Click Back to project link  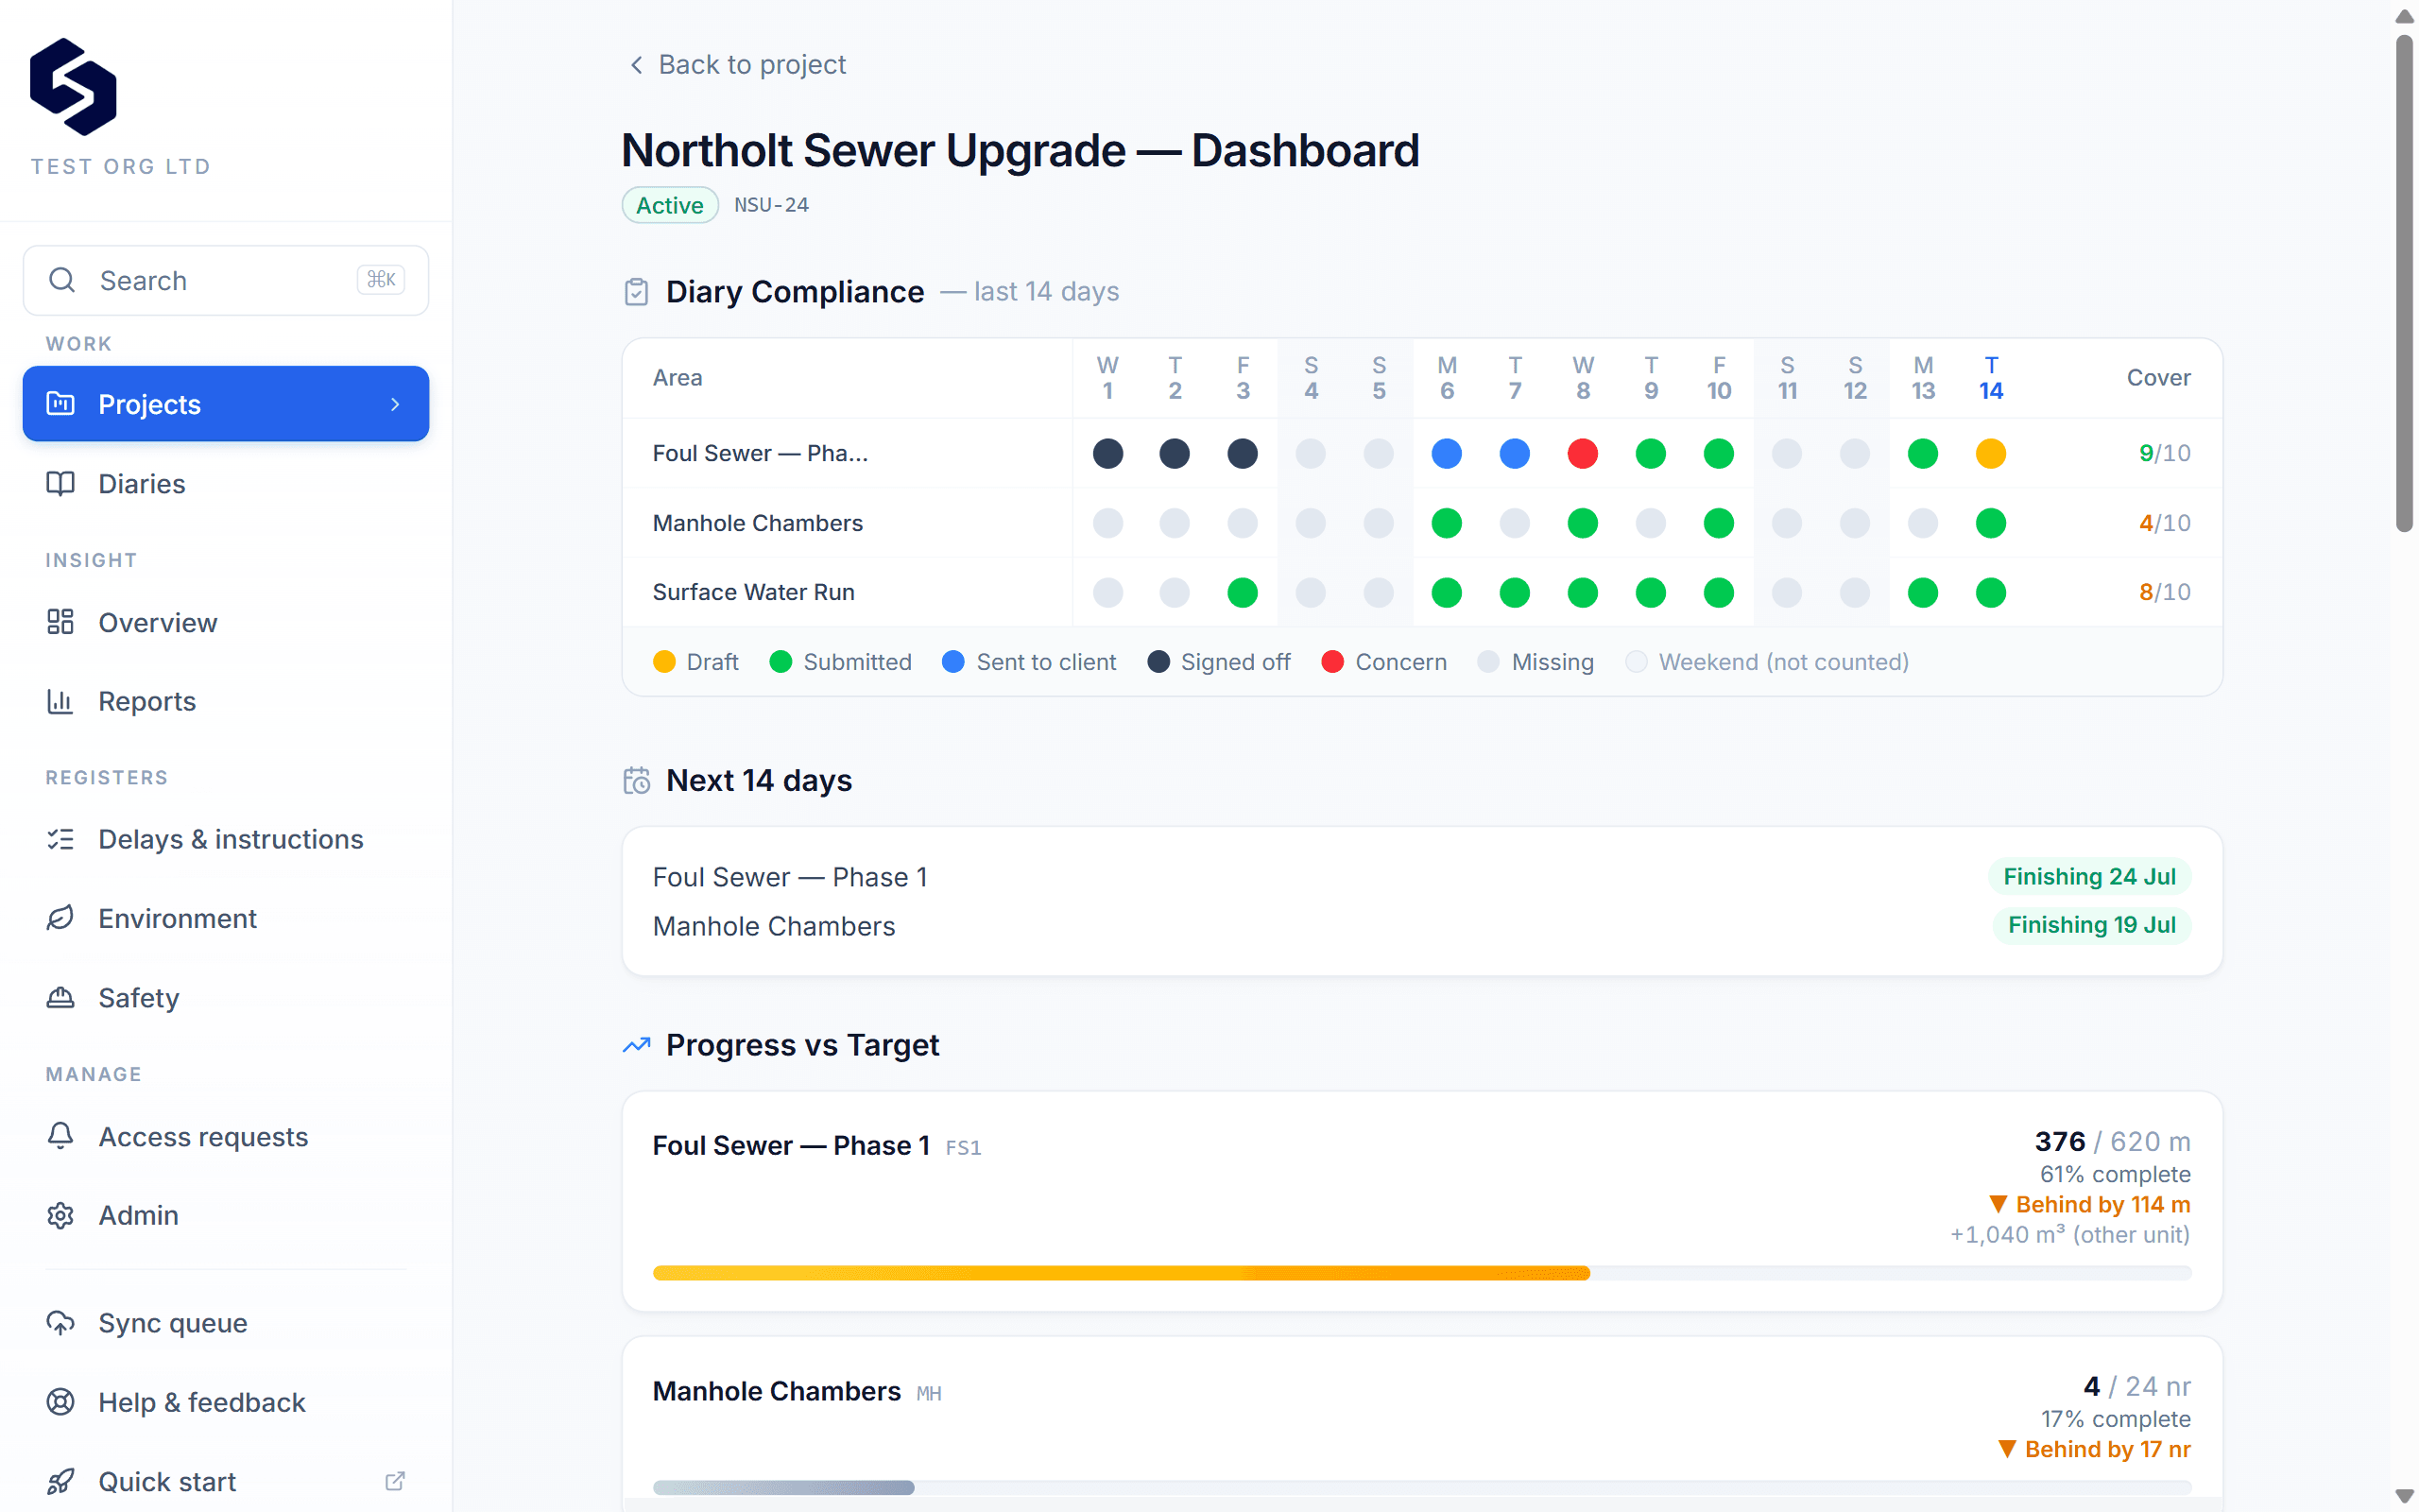coord(737,65)
